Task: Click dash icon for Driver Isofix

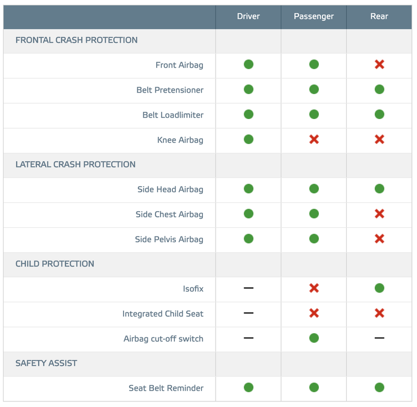Action: pyautogui.click(x=248, y=288)
